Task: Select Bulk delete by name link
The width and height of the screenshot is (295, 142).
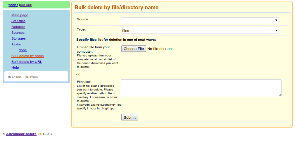Action: (x=27, y=56)
